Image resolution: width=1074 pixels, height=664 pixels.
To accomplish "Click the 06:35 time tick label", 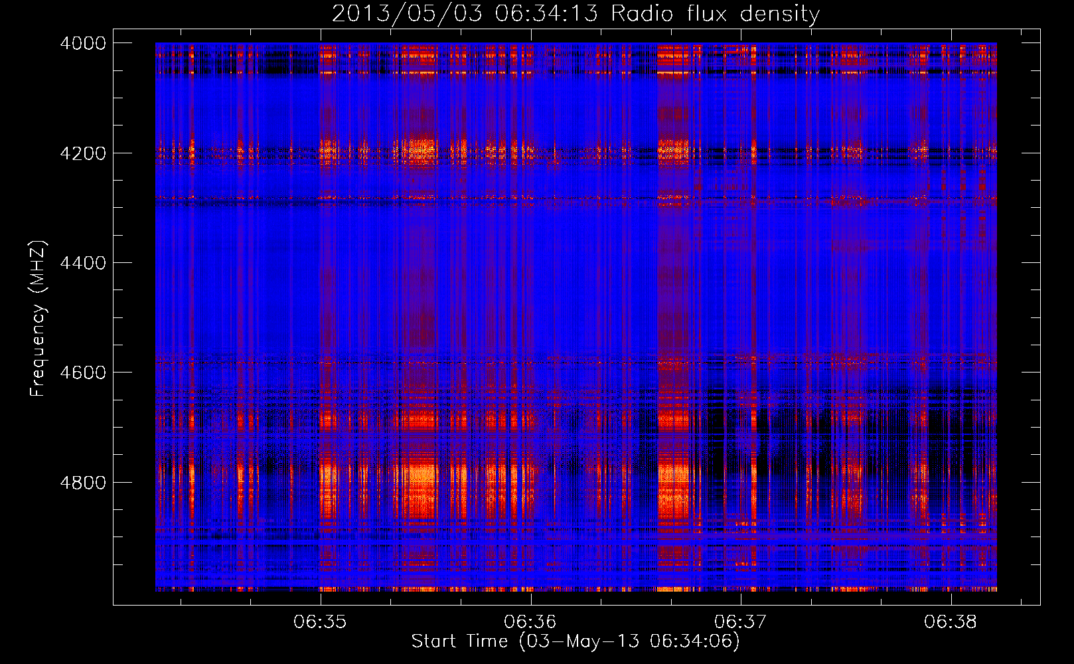I will pyautogui.click(x=320, y=622).
